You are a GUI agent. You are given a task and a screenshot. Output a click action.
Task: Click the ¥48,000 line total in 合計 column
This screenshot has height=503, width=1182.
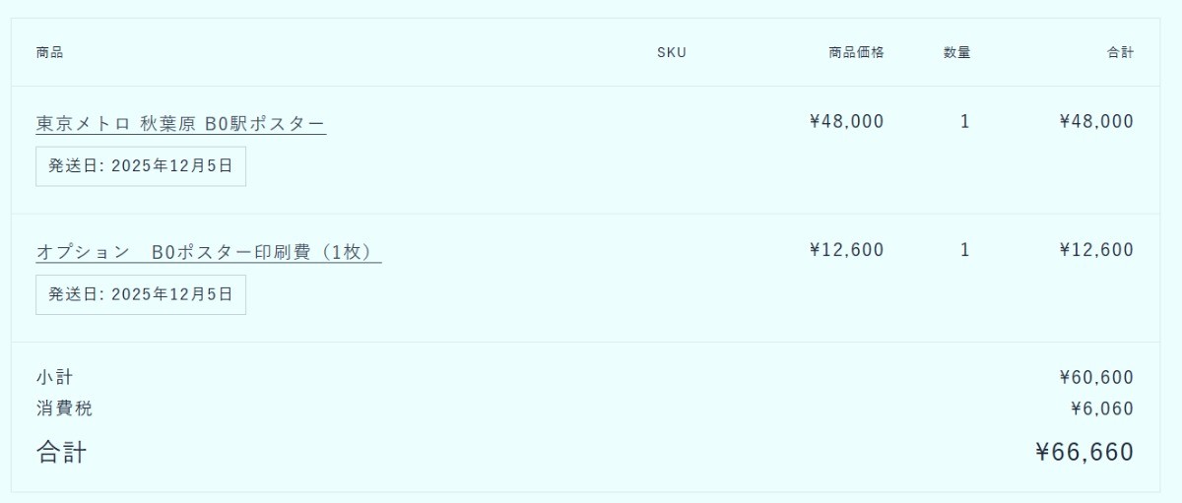coord(1096,121)
